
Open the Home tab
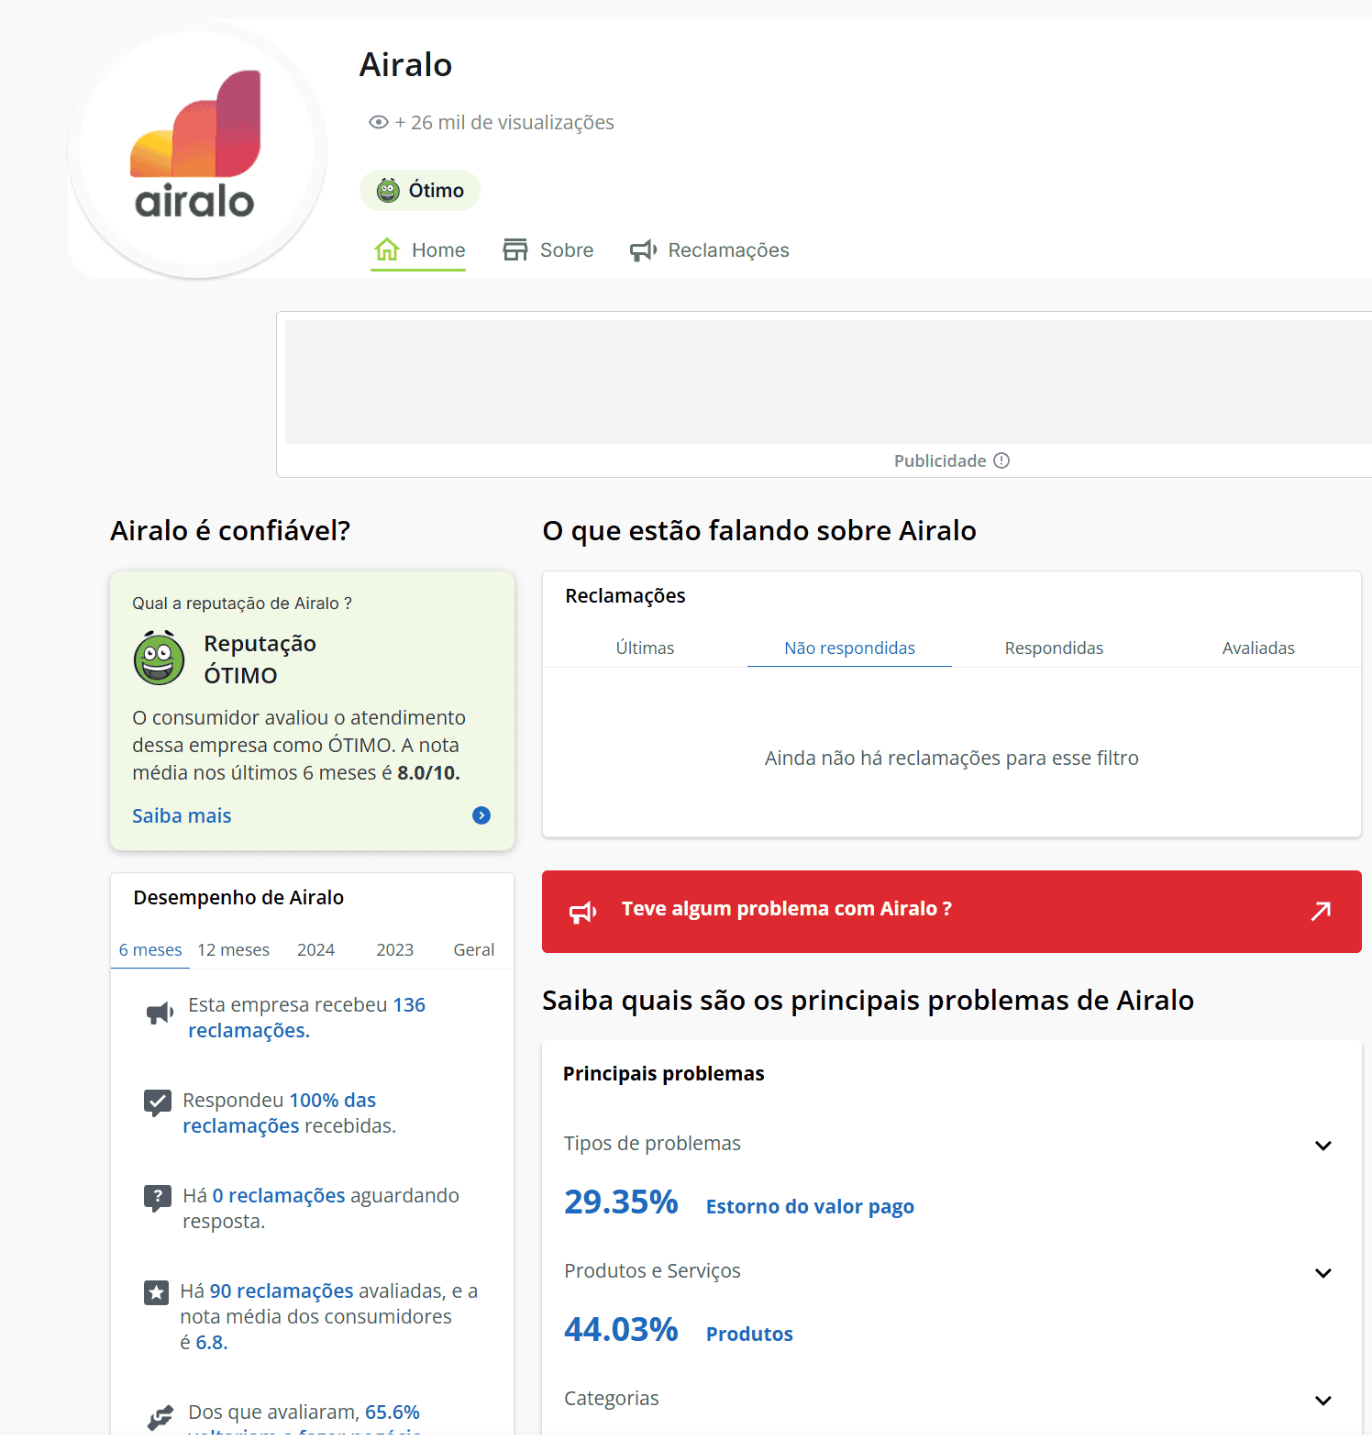pyautogui.click(x=418, y=249)
